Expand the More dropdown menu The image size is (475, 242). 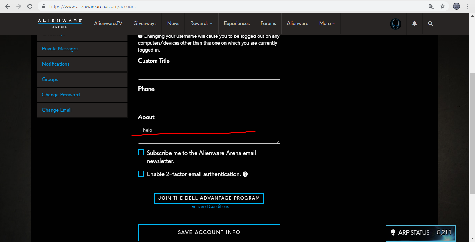pos(327,23)
